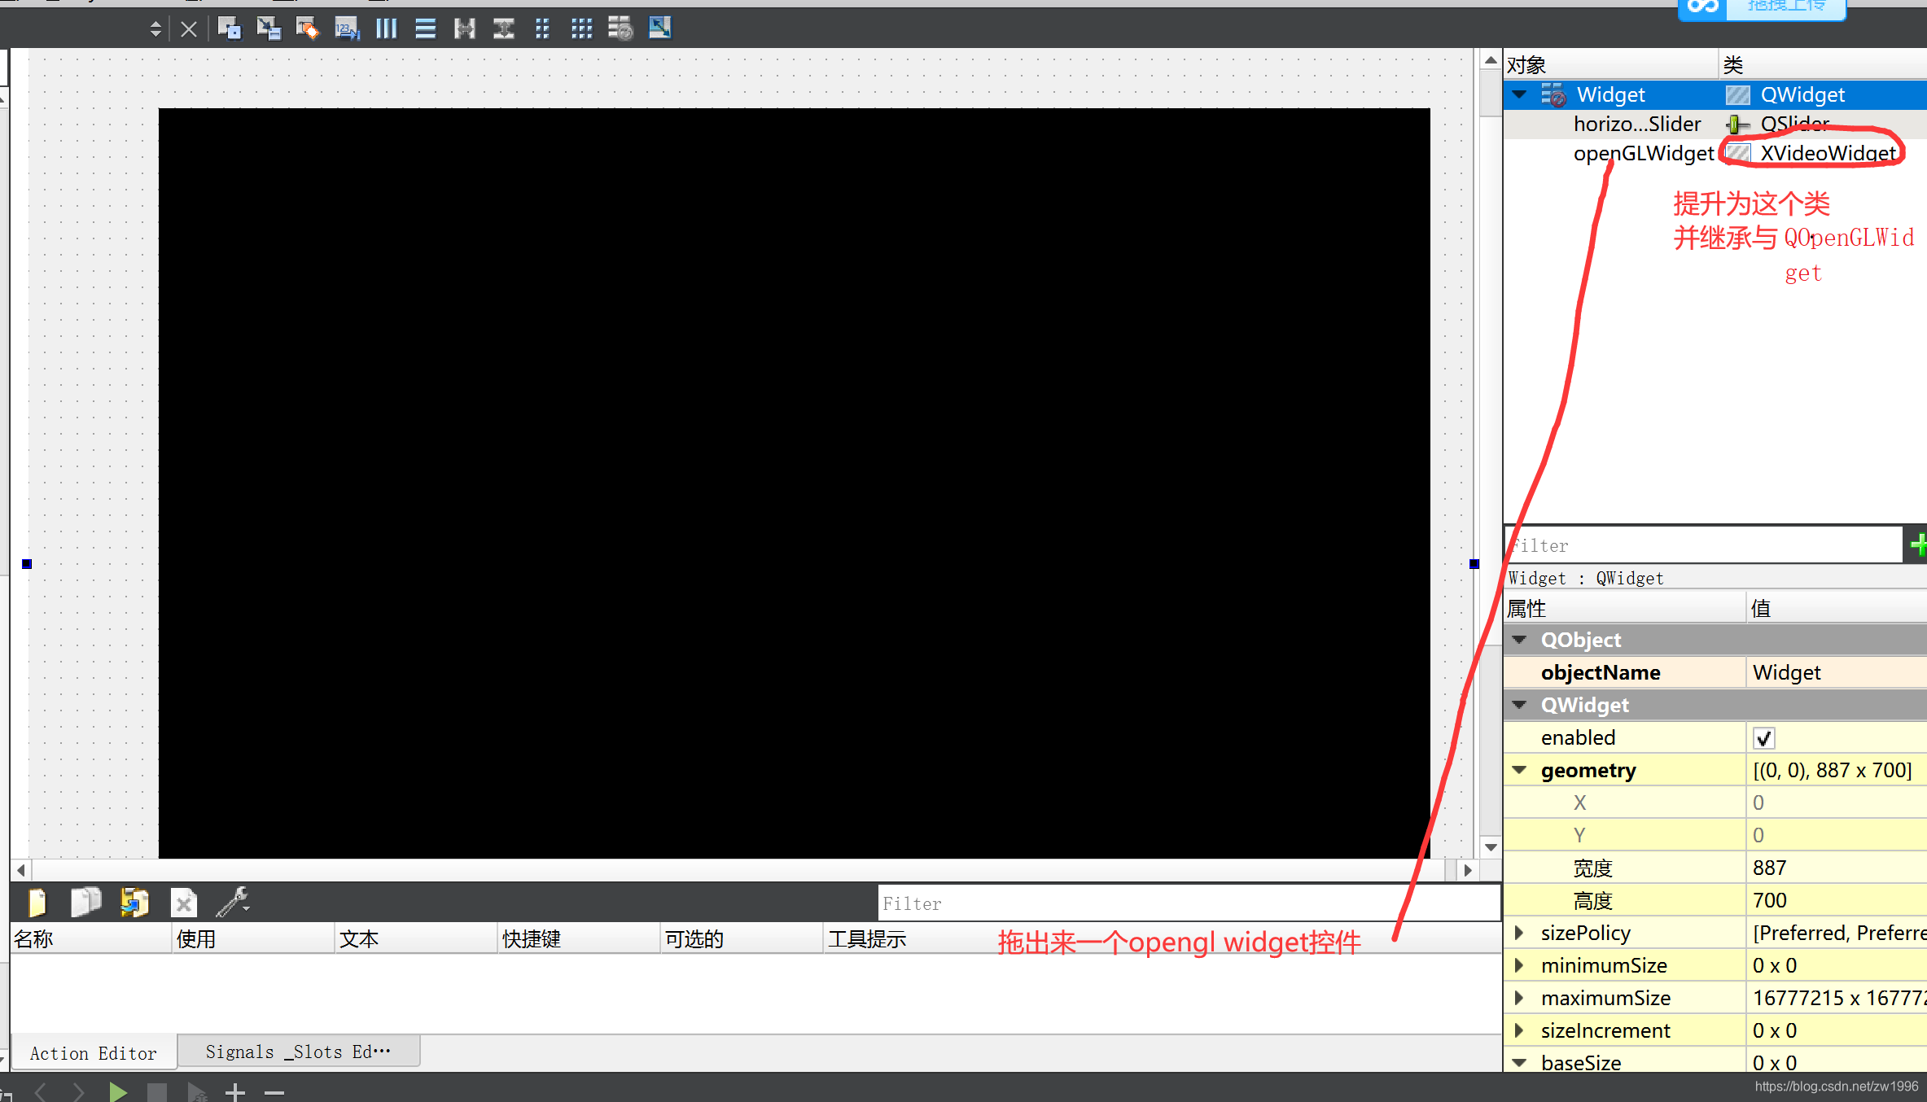Sort by the 快捷键 column header
The width and height of the screenshot is (1927, 1102).
[x=579, y=938]
